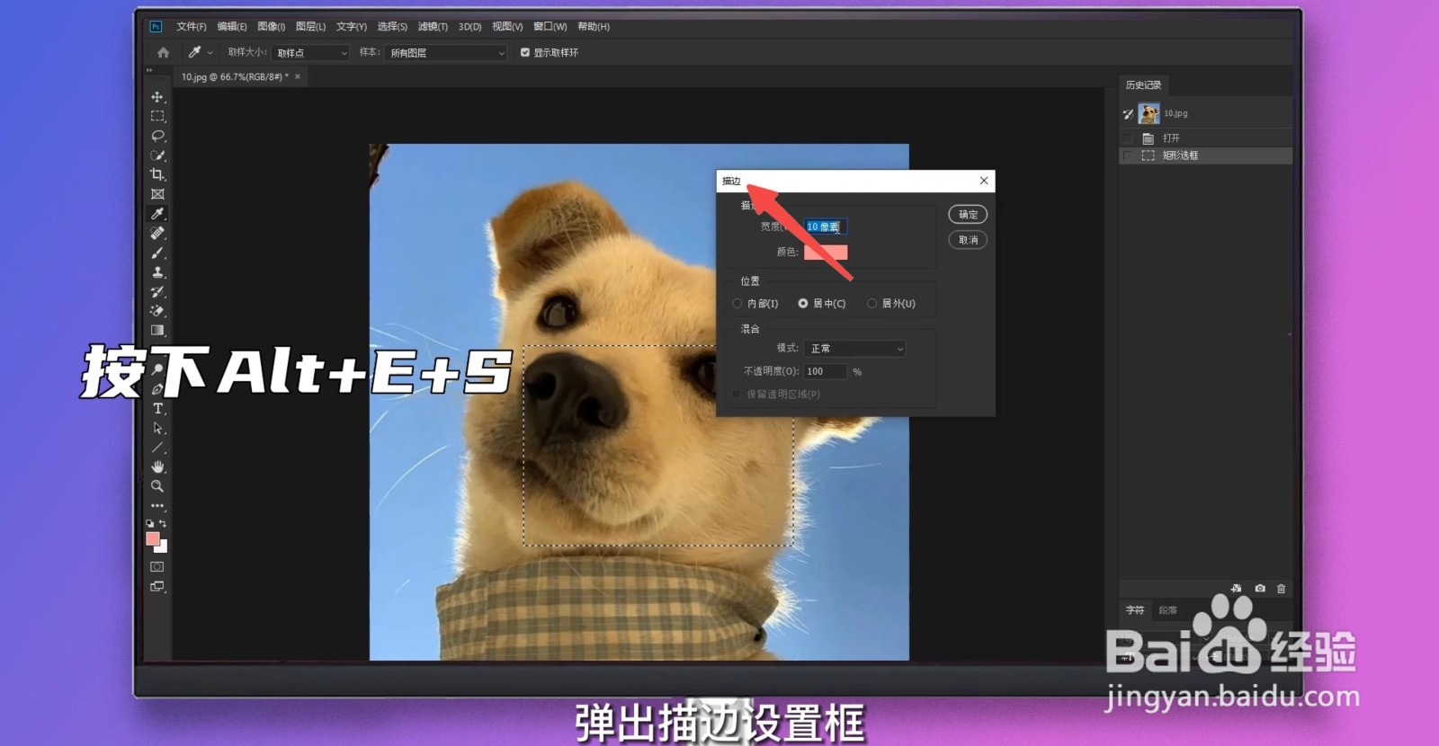Select the Pen tool
The image size is (1439, 746).
point(157,389)
